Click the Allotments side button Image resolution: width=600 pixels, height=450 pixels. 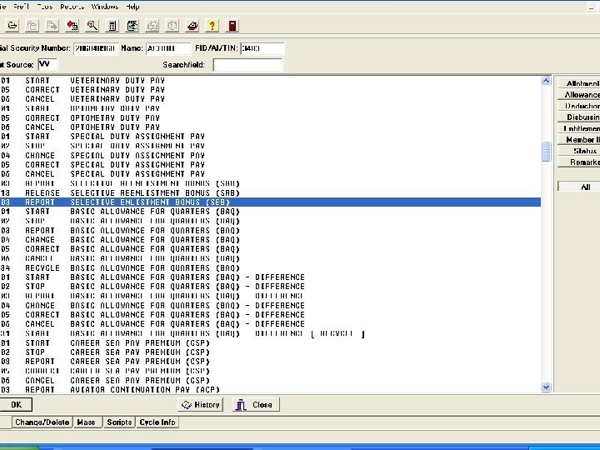(x=579, y=83)
